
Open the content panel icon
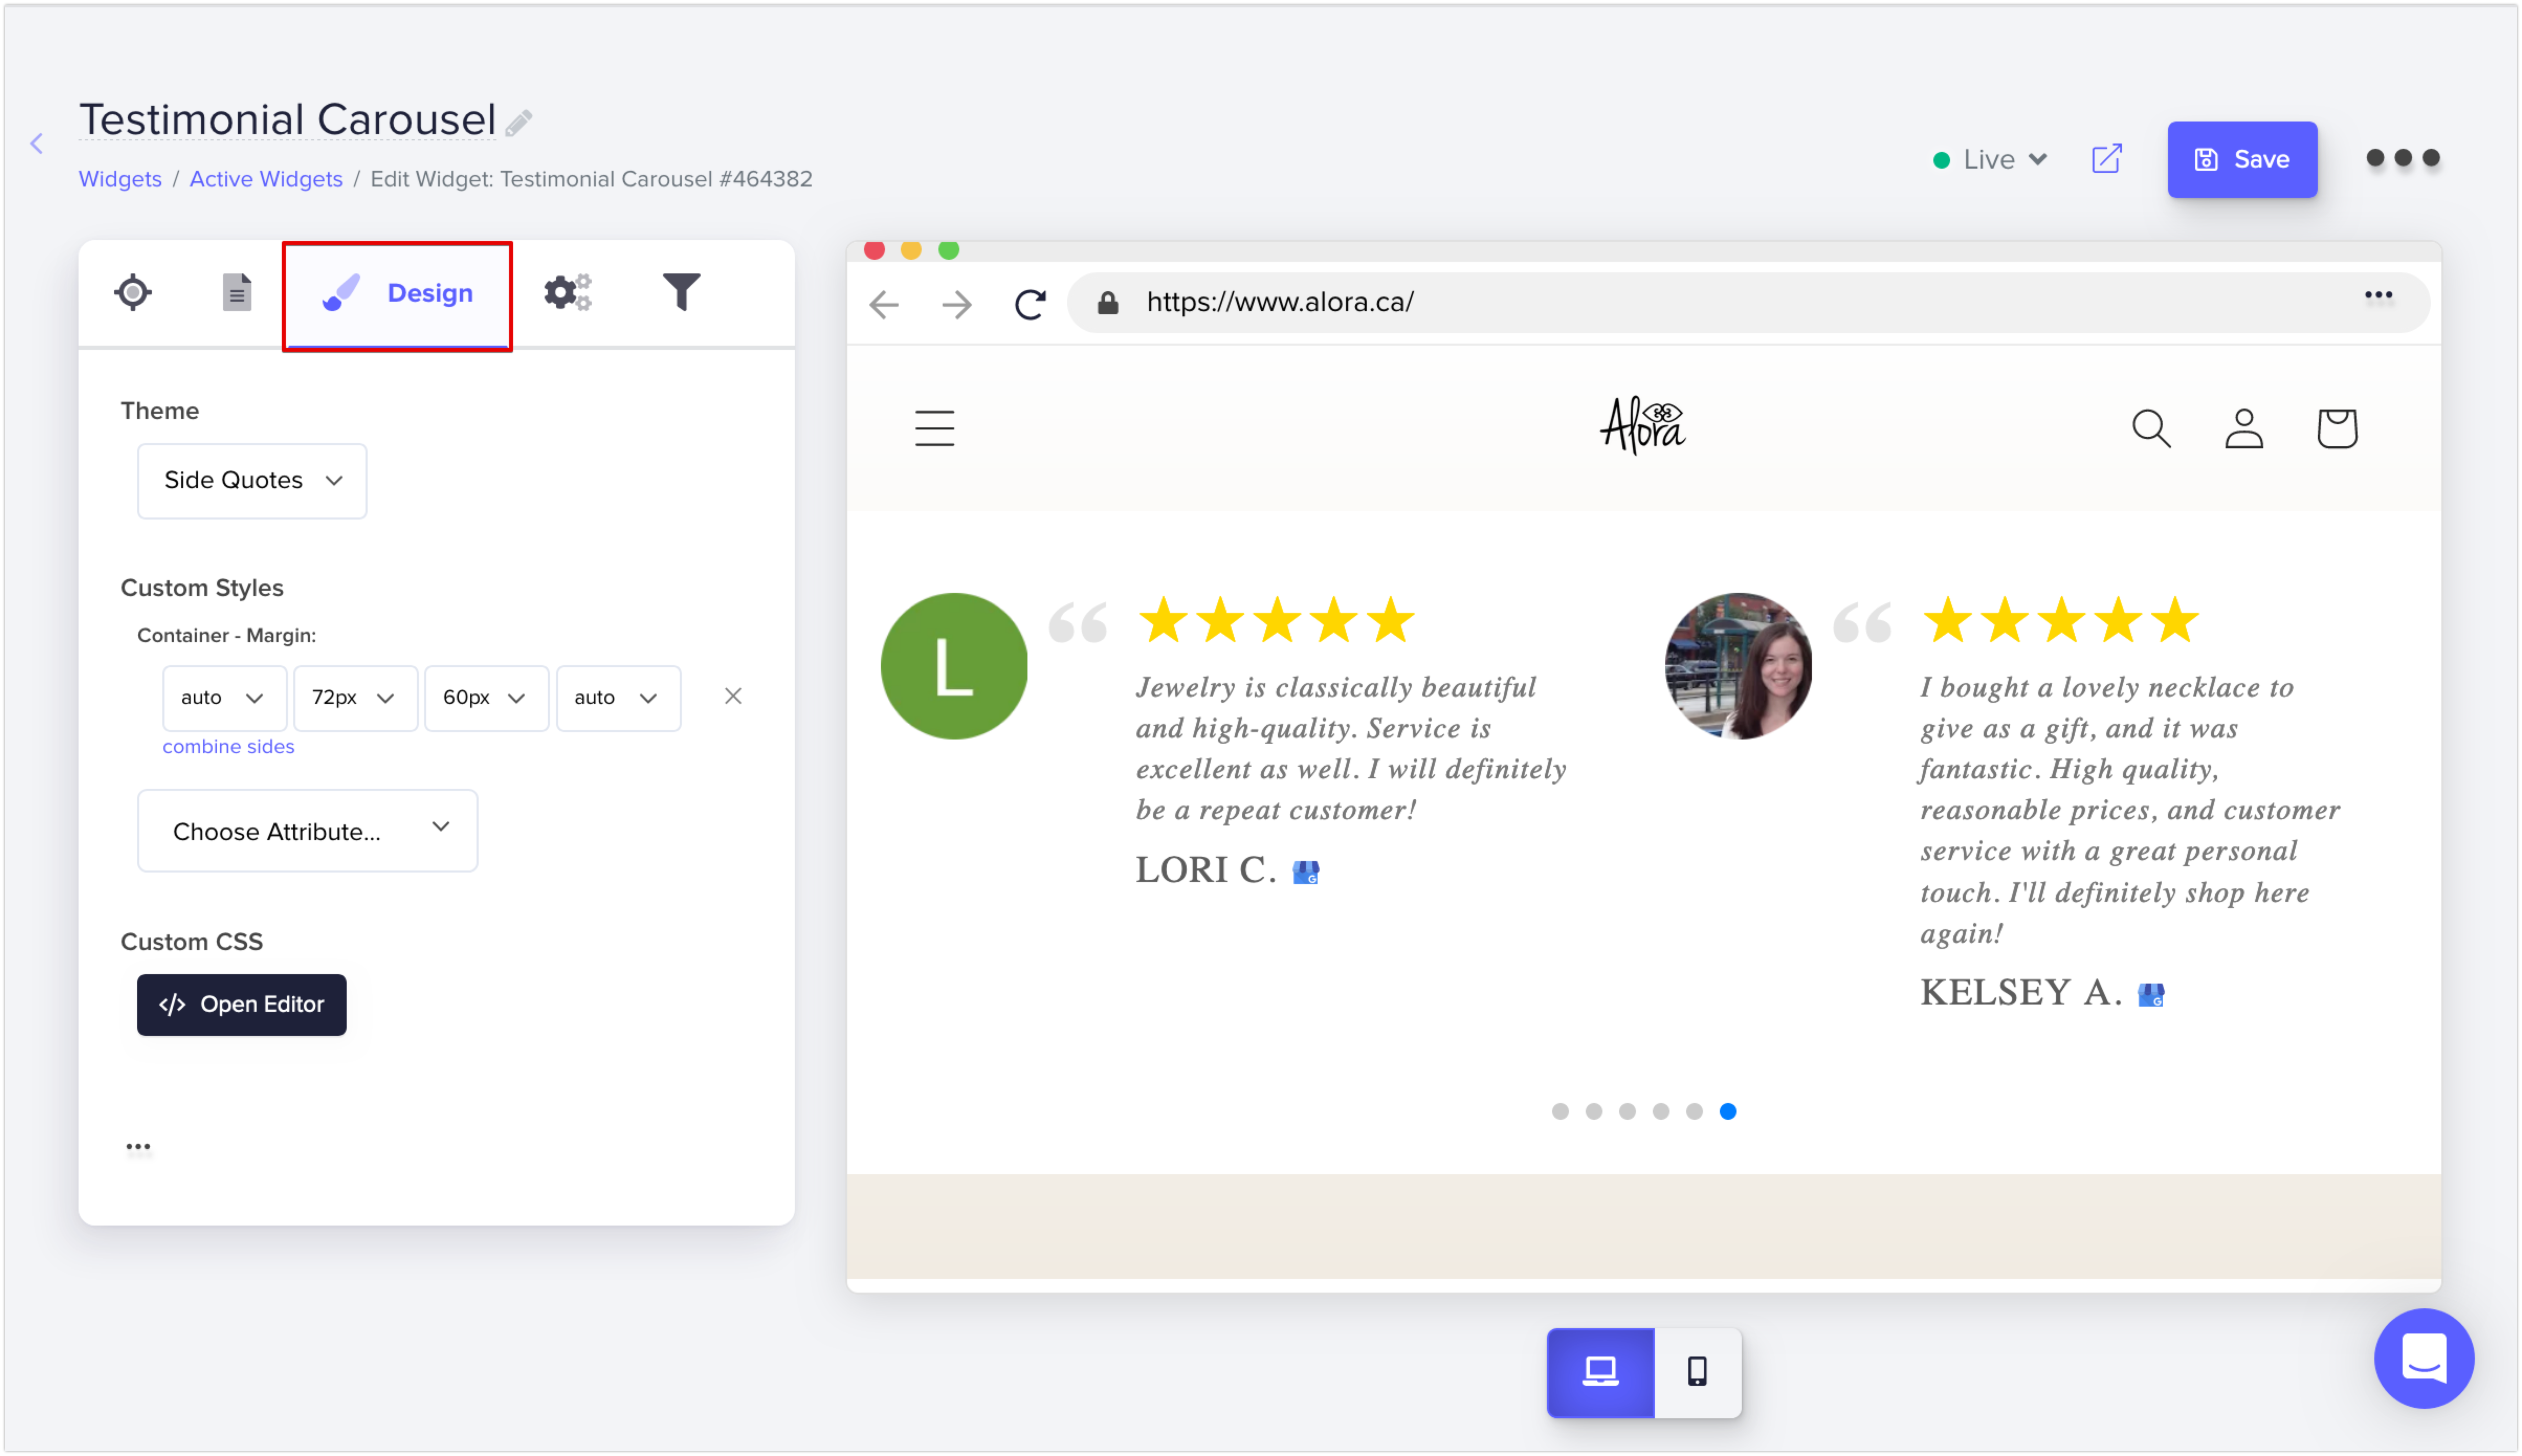237,292
